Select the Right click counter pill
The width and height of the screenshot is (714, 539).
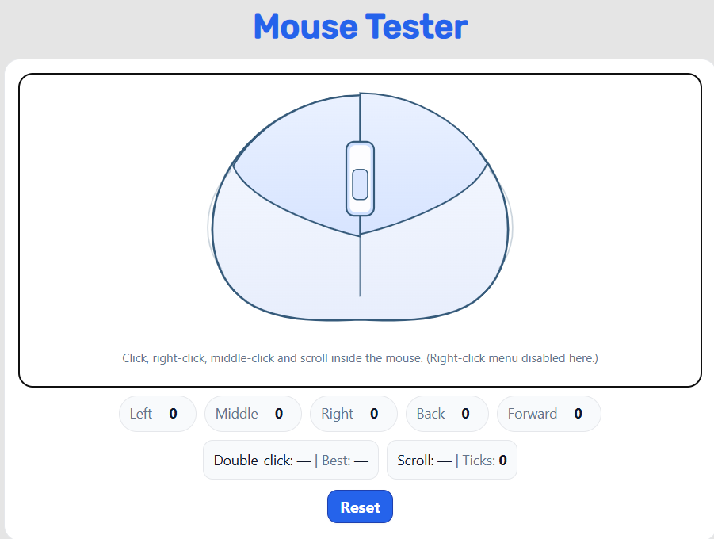click(353, 413)
